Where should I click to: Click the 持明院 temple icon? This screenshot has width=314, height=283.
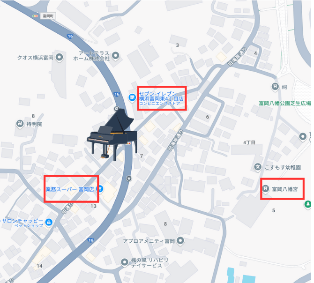click(20, 124)
